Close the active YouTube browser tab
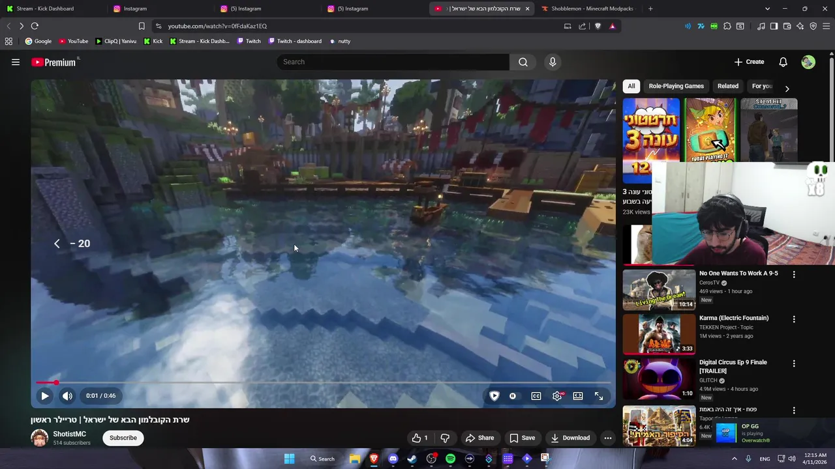The width and height of the screenshot is (835, 469). tap(527, 8)
